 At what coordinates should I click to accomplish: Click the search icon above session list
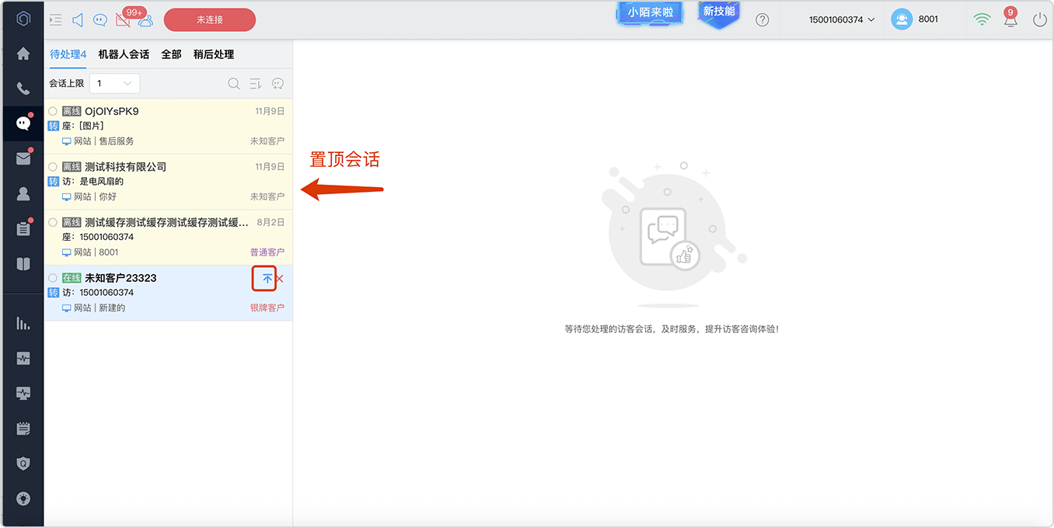(233, 84)
